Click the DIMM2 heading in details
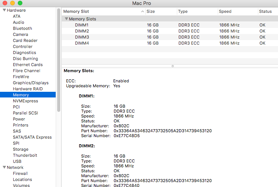The height and width of the screenshot is (187, 278). click(x=87, y=146)
